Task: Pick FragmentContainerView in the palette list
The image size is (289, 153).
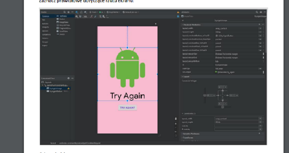Action: coord(63,28)
